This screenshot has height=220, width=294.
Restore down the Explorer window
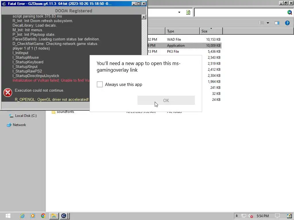pos(286,3)
